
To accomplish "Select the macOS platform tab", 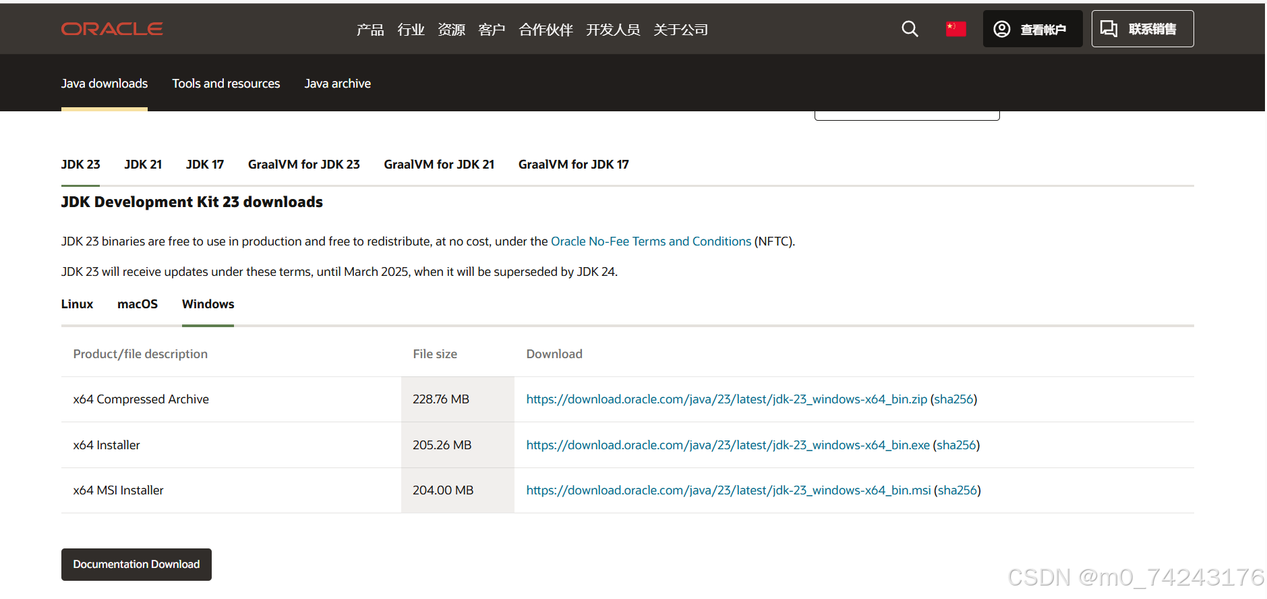I will pos(138,304).
